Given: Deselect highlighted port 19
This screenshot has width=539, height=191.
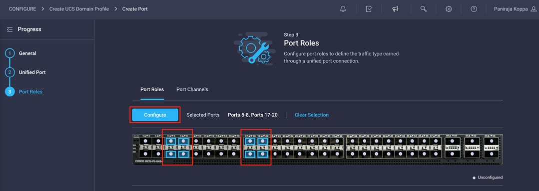Looking at the screenshot, I should click(x=263, y=141).
